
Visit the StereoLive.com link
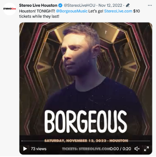tap(118, 11)
